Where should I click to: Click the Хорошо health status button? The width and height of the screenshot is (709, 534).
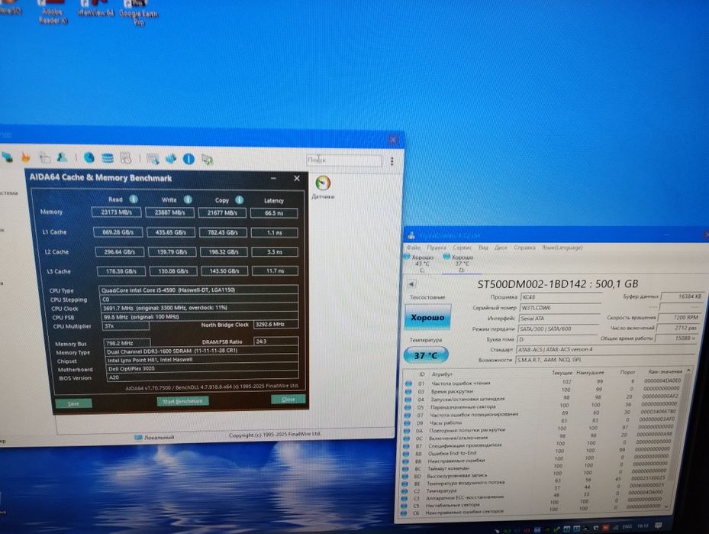[427, 317]
